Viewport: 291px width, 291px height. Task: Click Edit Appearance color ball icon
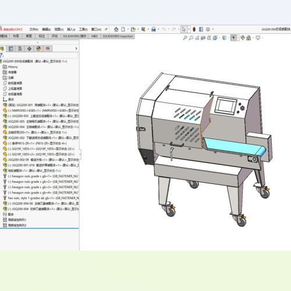243,38
